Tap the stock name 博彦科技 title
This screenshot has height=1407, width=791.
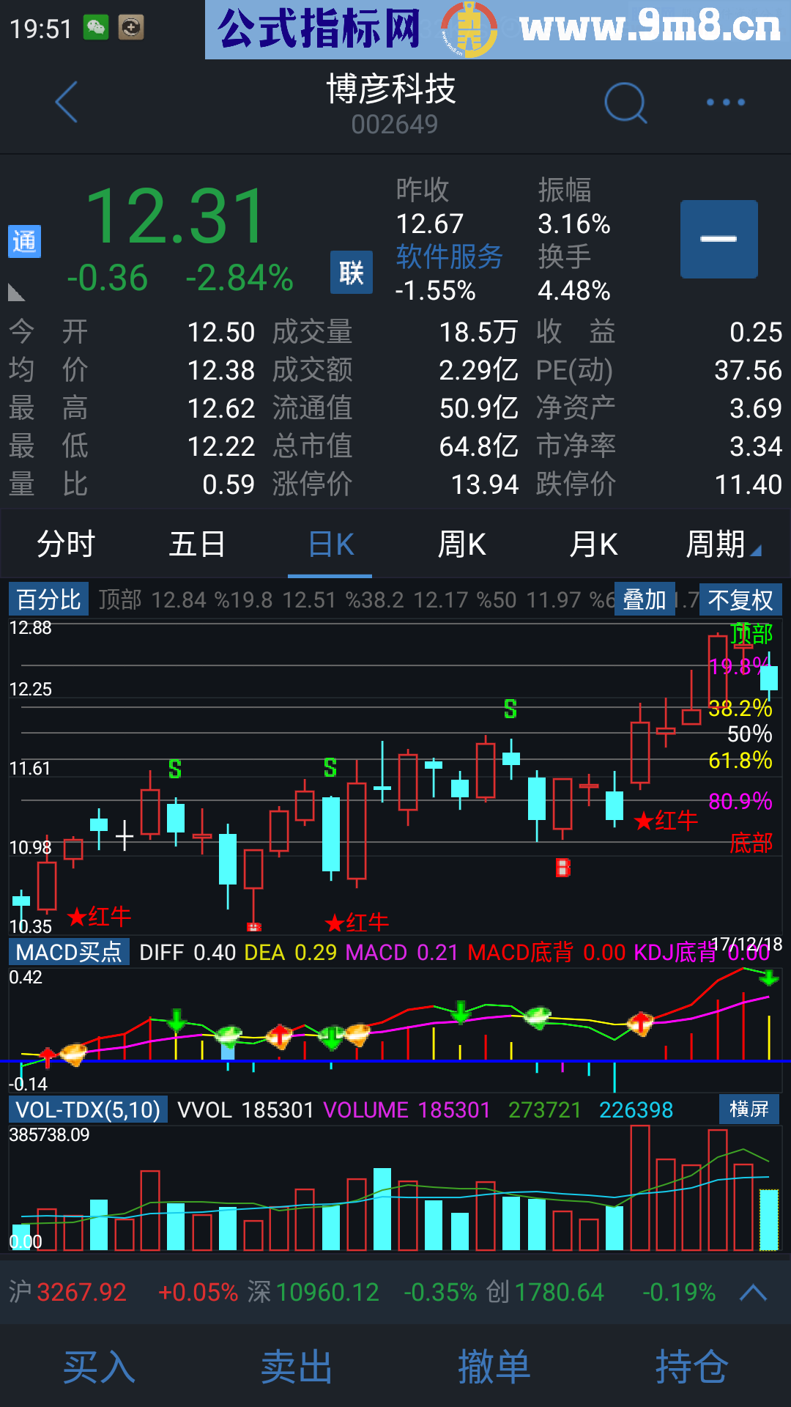point(392,89)
